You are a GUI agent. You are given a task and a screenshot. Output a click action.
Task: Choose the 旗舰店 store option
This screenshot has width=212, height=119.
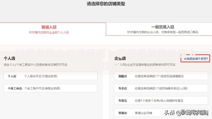click(161, 76)
